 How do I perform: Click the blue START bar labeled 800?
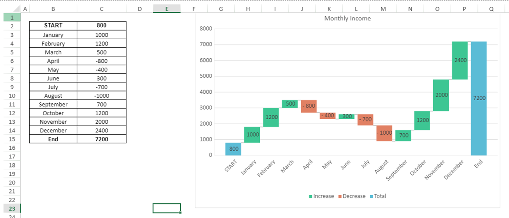[233, 149]
